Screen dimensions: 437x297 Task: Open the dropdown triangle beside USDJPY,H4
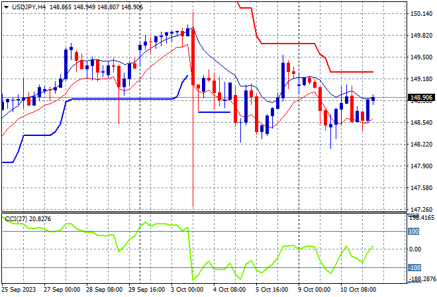(x=6, y=7)
